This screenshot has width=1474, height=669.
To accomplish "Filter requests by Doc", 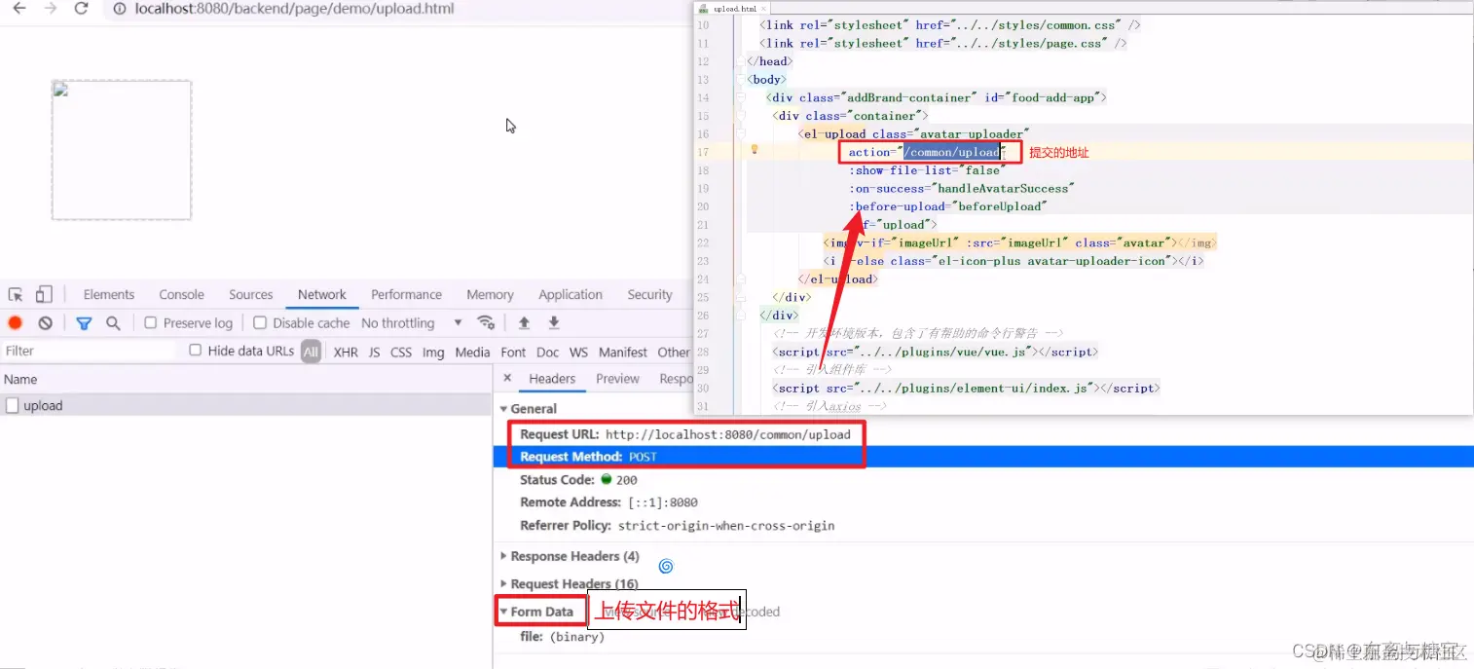I will pyautogui.click(x=547, y=353).
